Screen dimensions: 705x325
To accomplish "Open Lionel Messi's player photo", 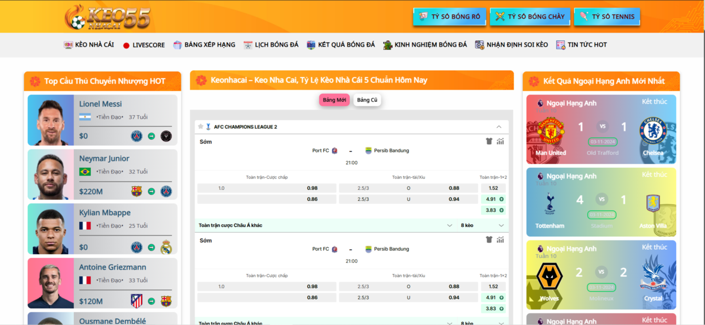I will tap(51, 120).
